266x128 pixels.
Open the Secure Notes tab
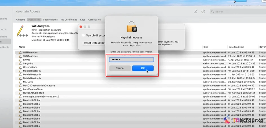coord(50,20)
